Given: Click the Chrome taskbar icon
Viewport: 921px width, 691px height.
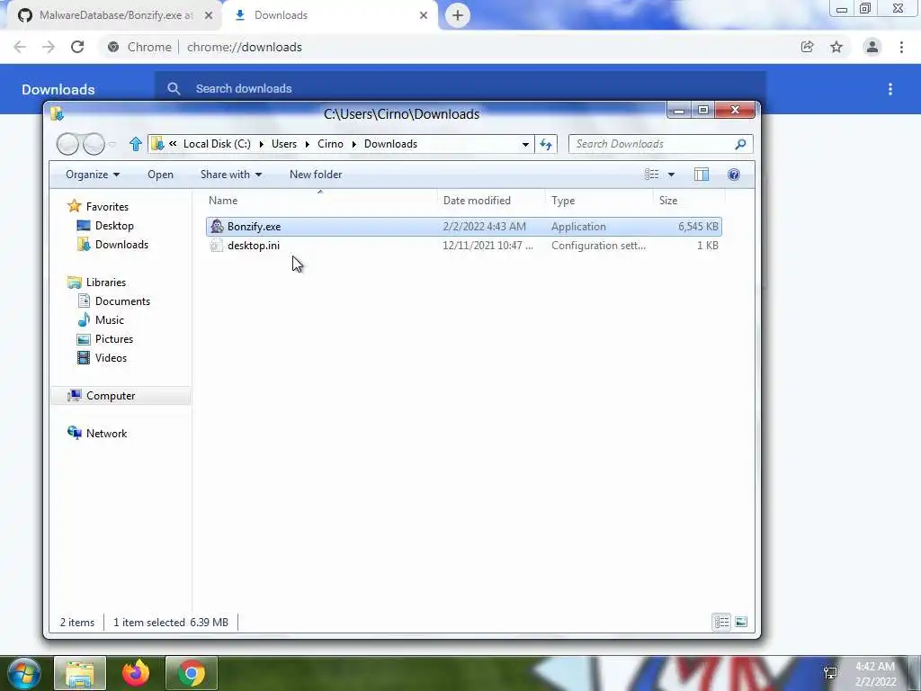Looking at the screenshot, I should (x=192, y=673).
